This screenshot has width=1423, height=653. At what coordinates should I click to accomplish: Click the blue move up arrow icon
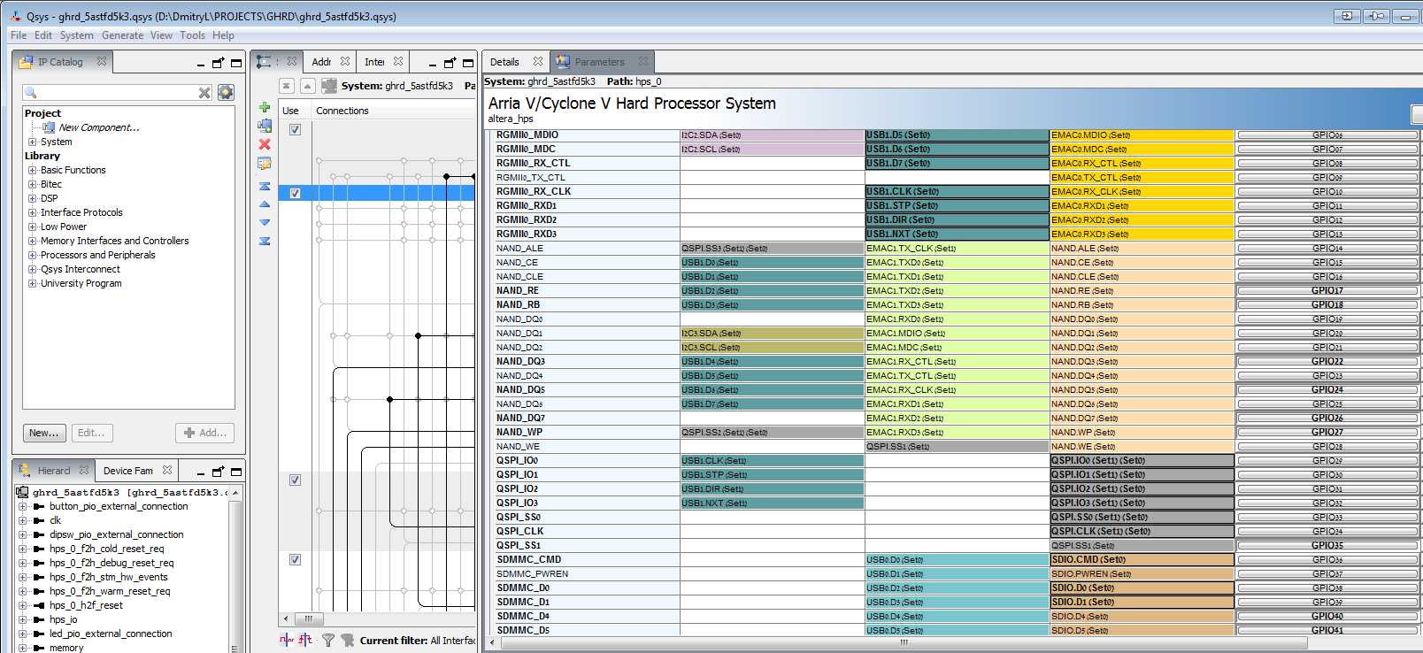point(265,204)
